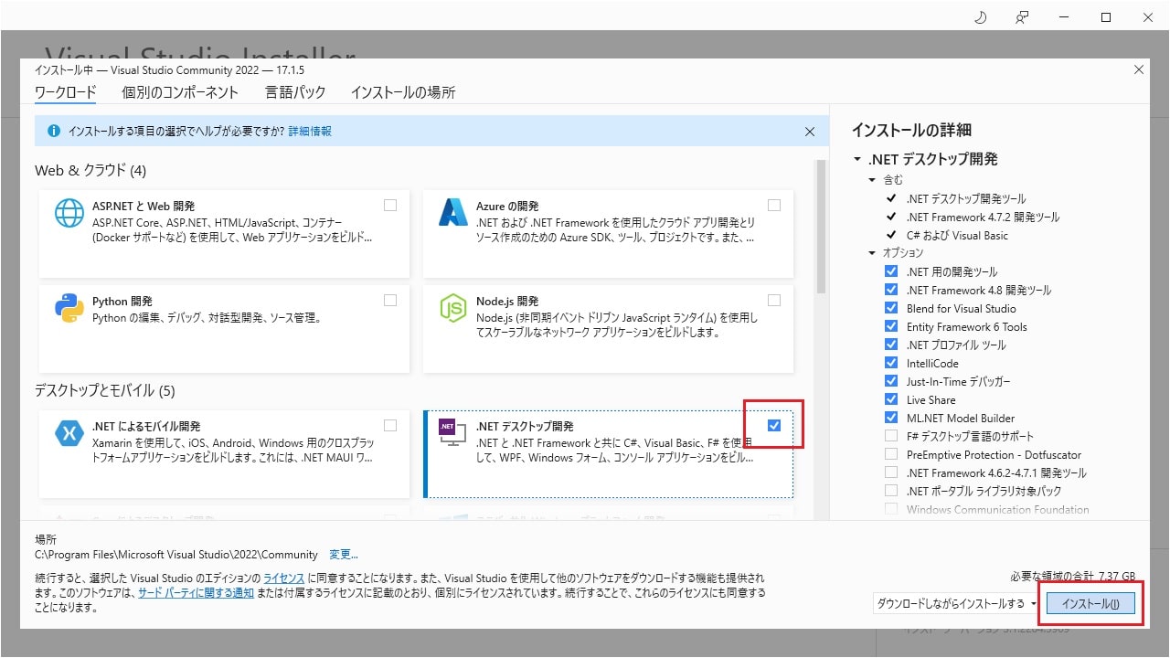
Task: Click the workload list vertical scrollbar
Action: pos(820,228)
